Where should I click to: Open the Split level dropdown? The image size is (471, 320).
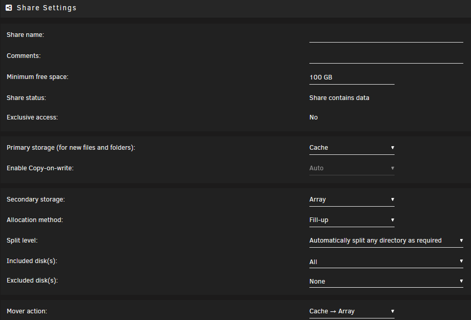[x=386, y=241]
